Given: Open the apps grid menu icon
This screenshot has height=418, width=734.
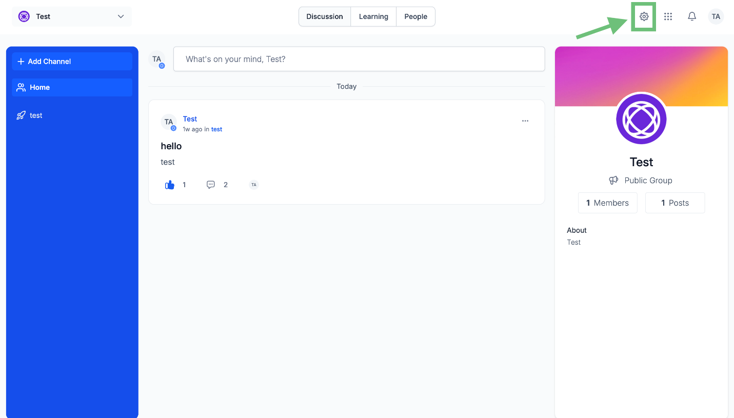Looking at the screenshot, I should [668, 16].
